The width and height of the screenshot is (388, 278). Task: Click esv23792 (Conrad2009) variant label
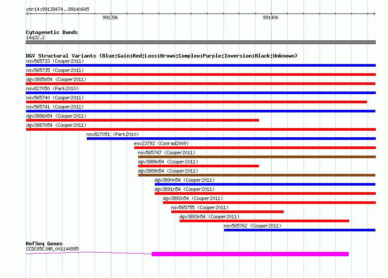tap(161, 143)
